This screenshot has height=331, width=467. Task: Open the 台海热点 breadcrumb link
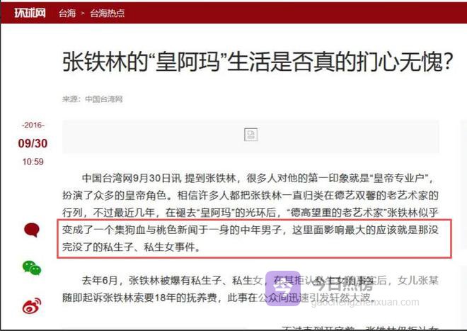pyautogui.click(x=108, y=13)
